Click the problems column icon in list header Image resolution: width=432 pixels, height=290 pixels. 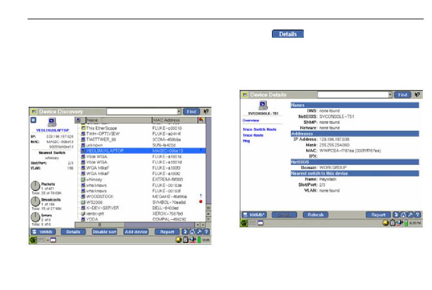click(201, 120)
